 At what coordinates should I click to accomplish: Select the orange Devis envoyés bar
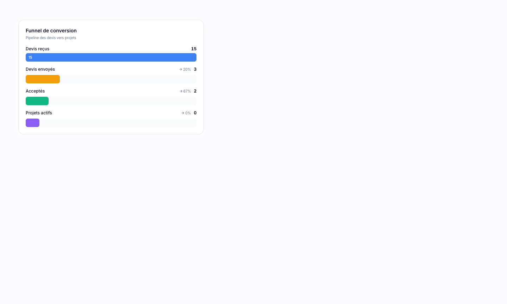click(x=43, y=79)
